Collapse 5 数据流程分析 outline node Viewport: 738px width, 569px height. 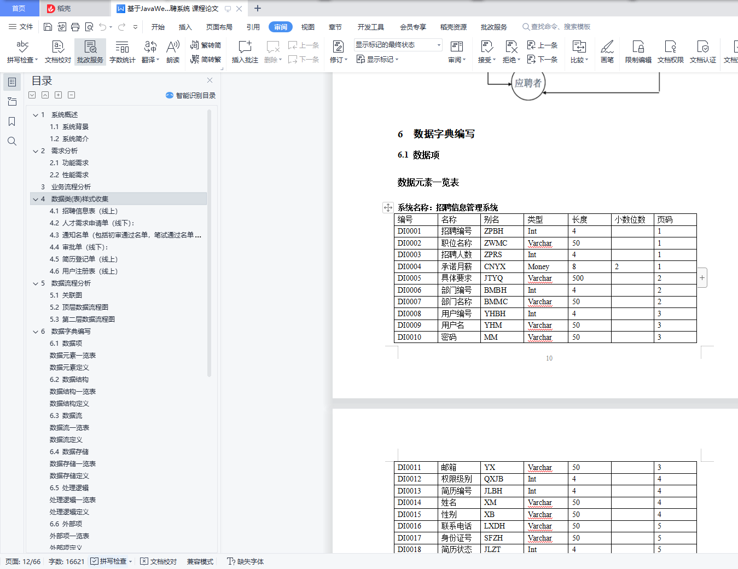(x=36, y=283)
